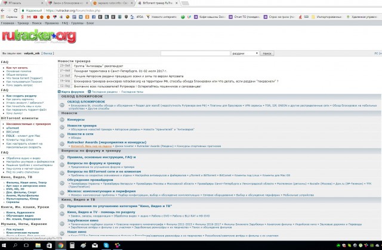Click the tracker search text field
The width and height of the screenshot is (382, 250).
tap(195, 53)
